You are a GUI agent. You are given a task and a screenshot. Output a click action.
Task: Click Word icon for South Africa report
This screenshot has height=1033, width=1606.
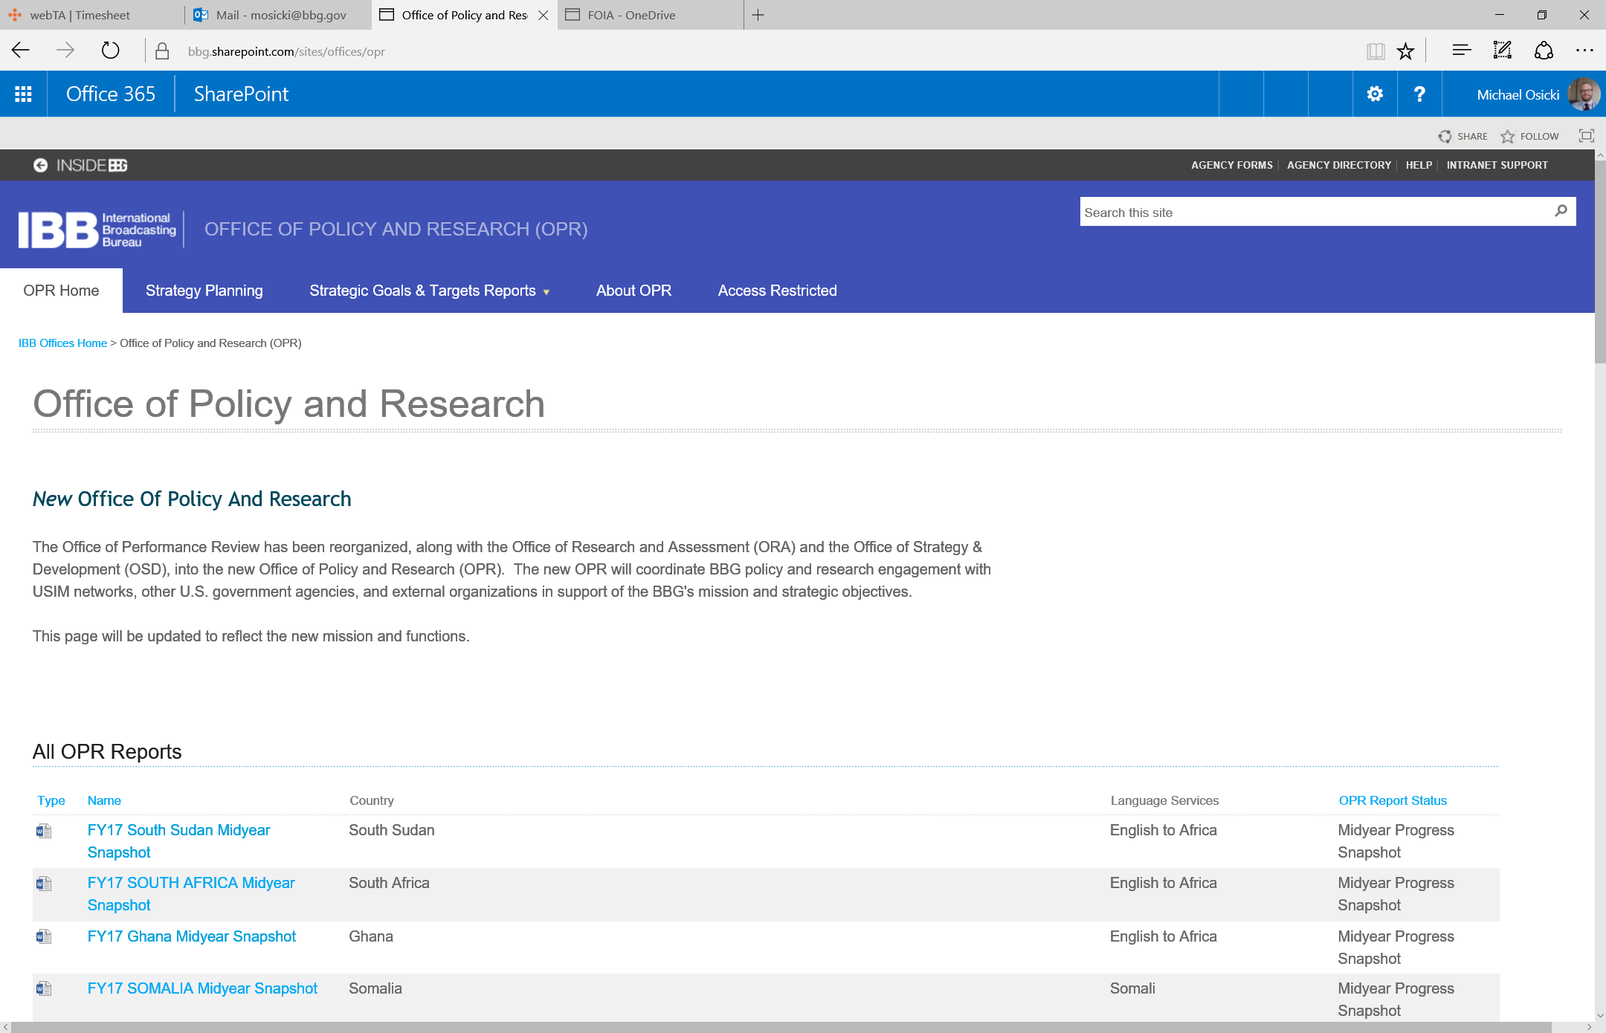pyautogui.click(x=44, y=884)
